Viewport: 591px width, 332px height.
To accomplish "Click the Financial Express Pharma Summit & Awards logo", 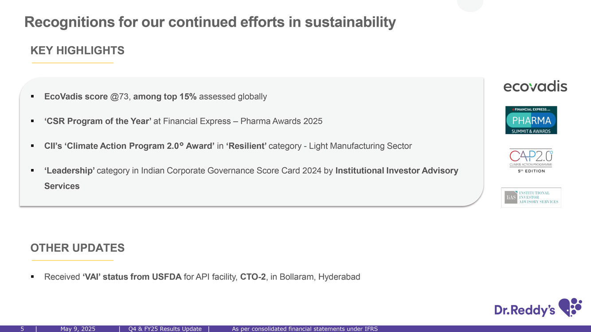I will 531,120.
